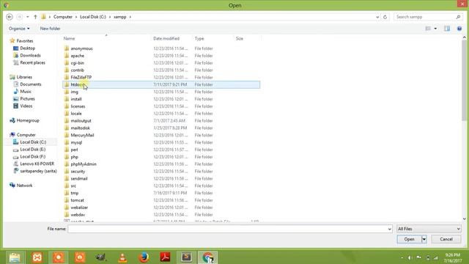The image size is (469, 264).
Task: Select xampp in the address breadcrumb
Action: [119, 17]
